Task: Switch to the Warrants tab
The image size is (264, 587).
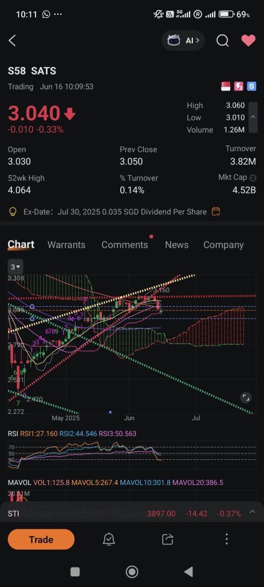Action: pos(66,245)
